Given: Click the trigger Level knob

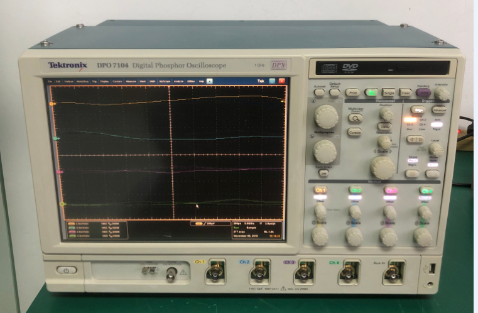Looking at the screenshot, I should coord(436,150).
